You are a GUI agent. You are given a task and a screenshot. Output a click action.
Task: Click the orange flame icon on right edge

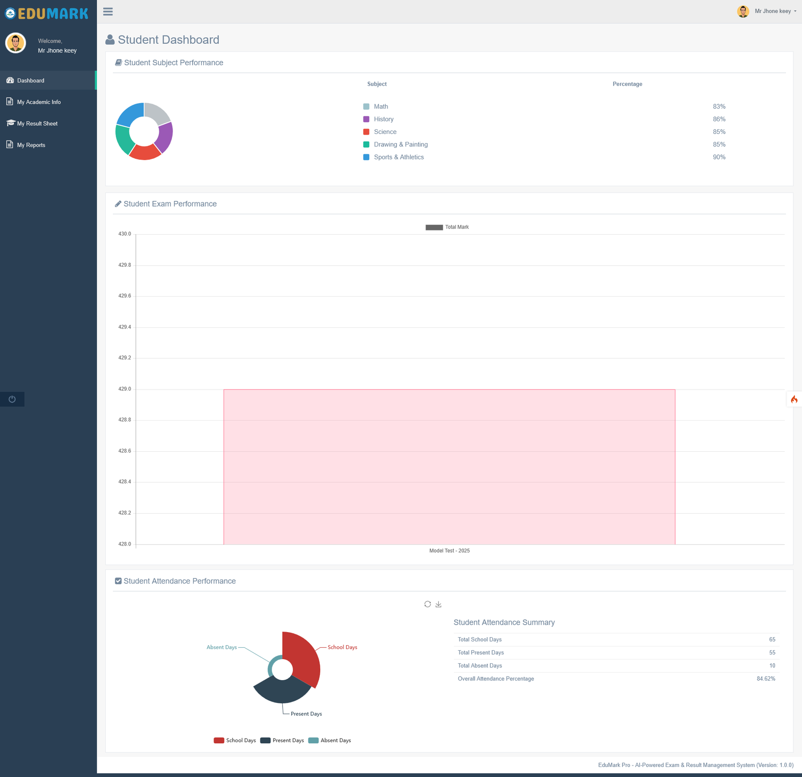[x=794, y=399]
